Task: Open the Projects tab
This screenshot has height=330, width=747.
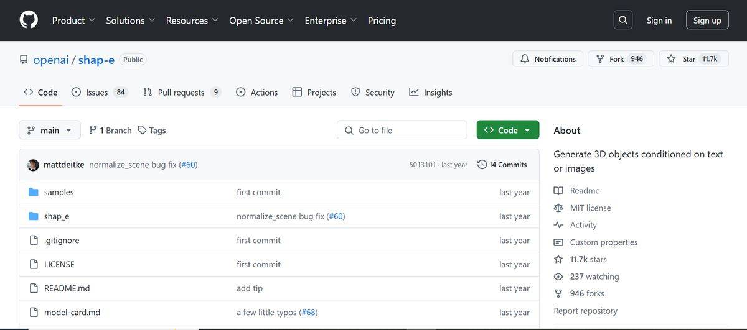Action: pyautogui.click(x=314, y=92)
